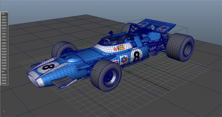Click the Exit button
Image resolution: width=222 pixels, height=117 pixels.
[x=4, y=37]
